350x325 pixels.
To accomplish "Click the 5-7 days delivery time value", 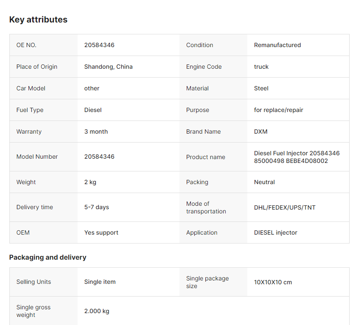I will [96, 207].
